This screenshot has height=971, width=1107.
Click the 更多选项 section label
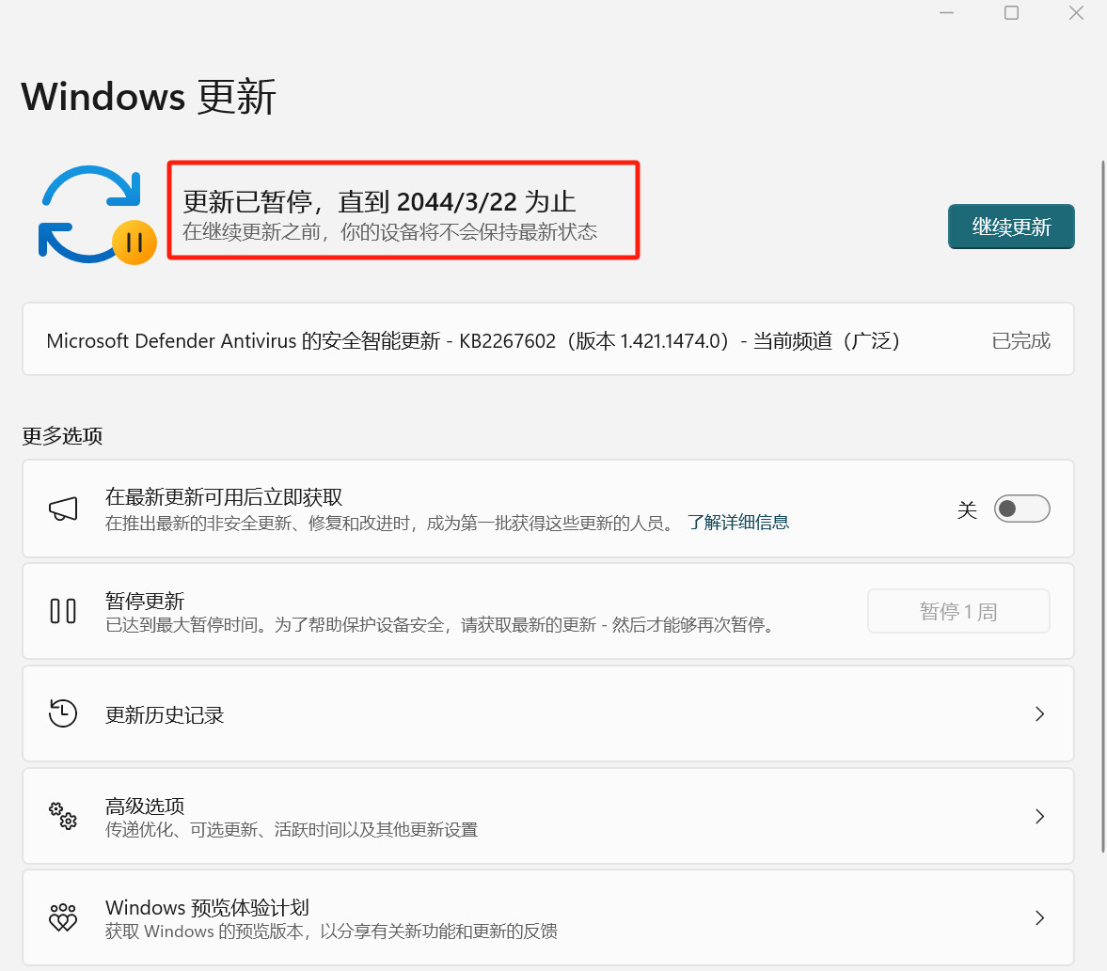click(x=62, y=435)
